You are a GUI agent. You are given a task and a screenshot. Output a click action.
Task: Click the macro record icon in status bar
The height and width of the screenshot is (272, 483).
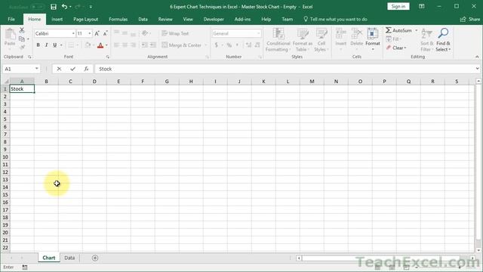(x=25, y=267)
